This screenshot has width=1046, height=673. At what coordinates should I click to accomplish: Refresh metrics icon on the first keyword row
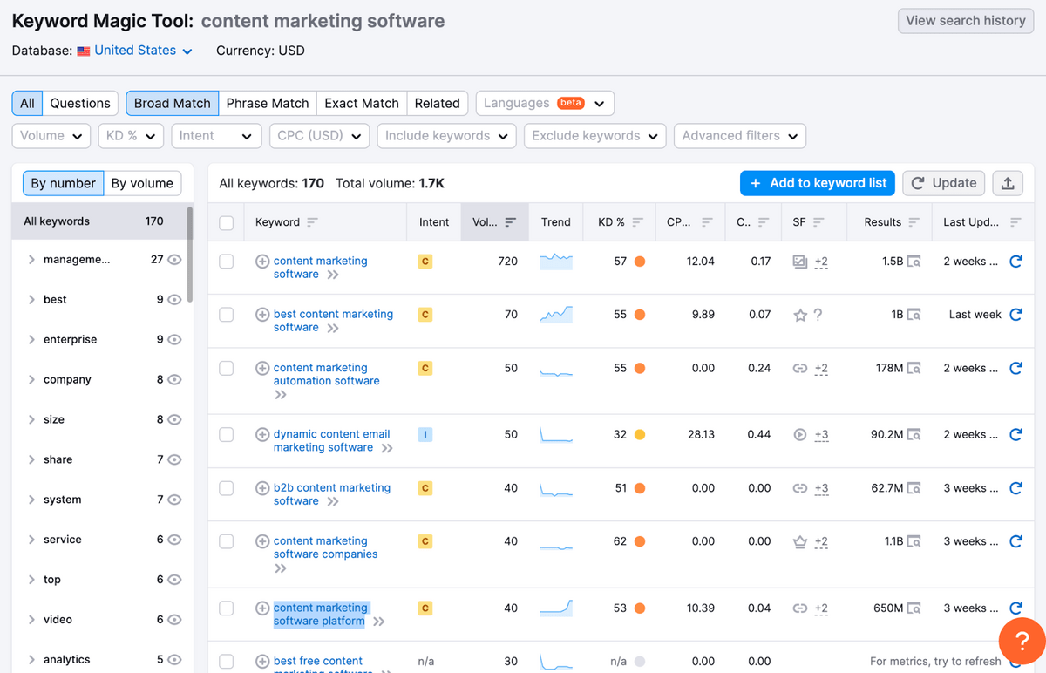1015,261
